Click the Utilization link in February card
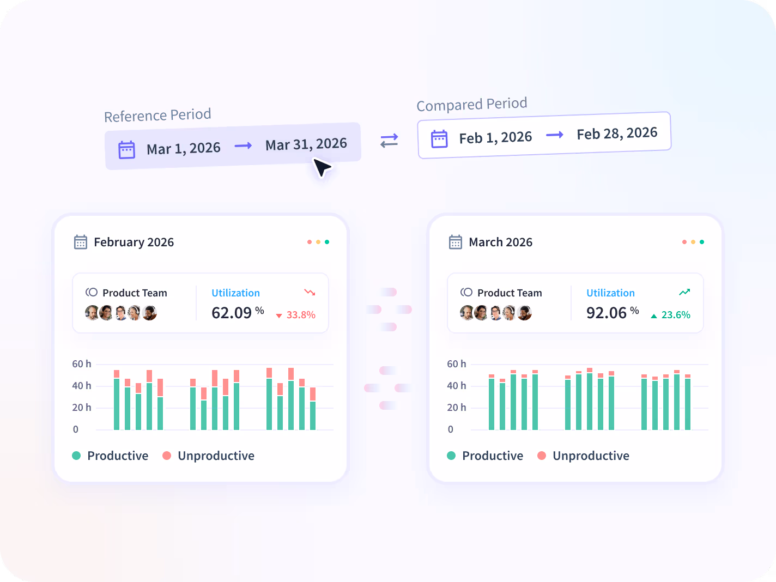This screenshot has width=776, height=582. 235,293
